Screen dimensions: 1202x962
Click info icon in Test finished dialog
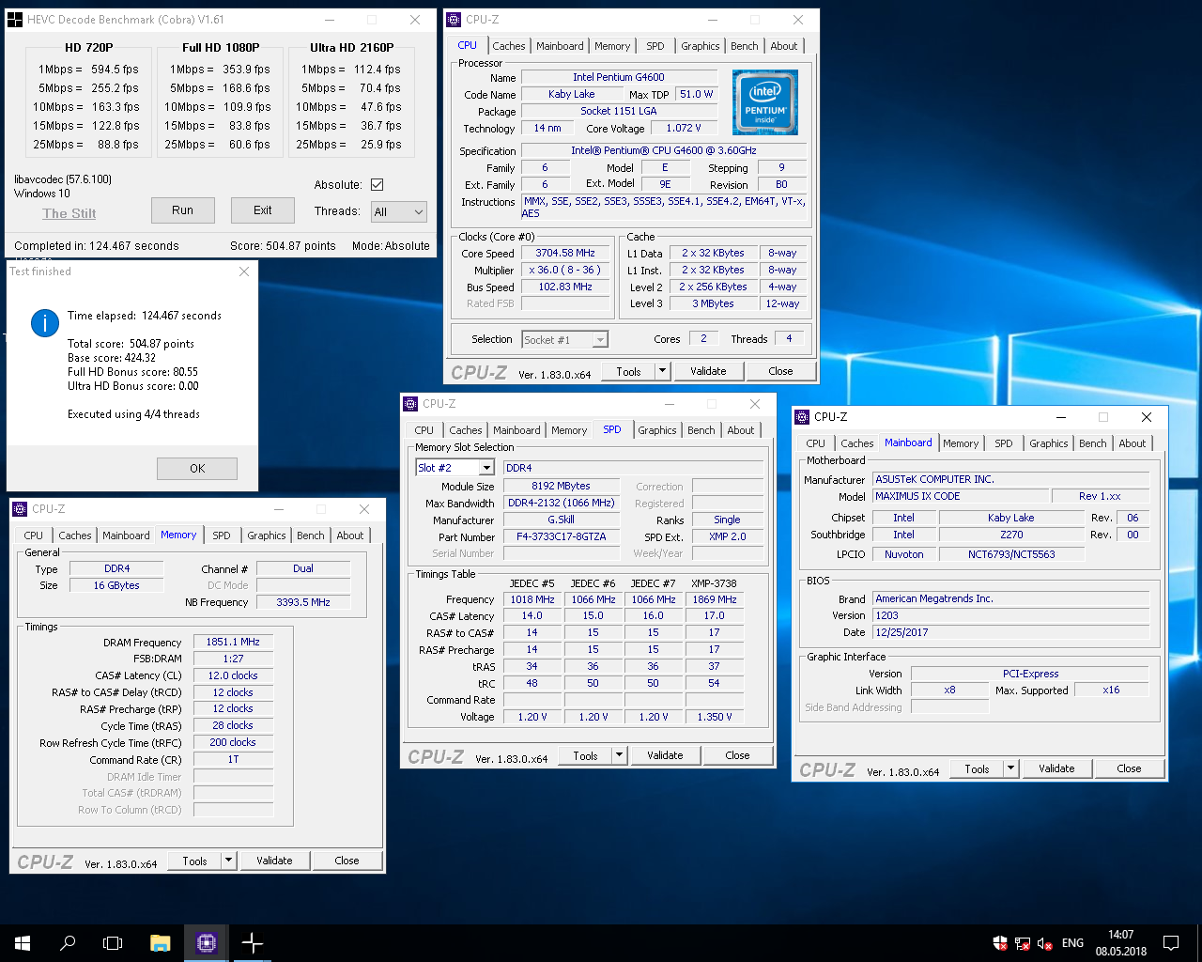[45, 323]
